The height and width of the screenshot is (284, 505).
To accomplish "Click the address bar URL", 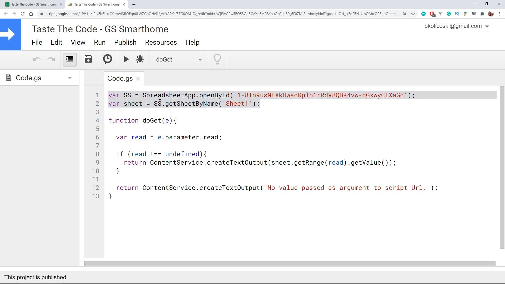I will (x=222, y=14).
